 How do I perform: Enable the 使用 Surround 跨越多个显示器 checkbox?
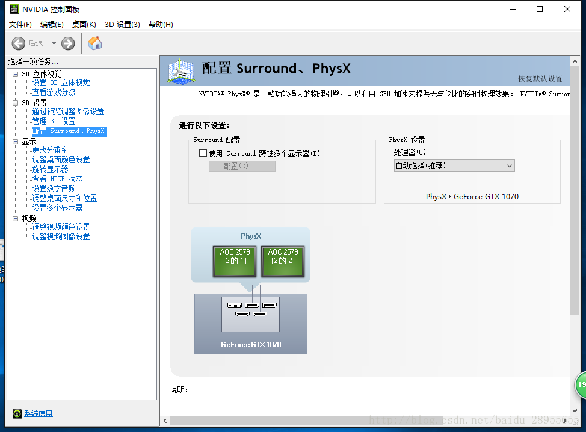coord(203,153)
